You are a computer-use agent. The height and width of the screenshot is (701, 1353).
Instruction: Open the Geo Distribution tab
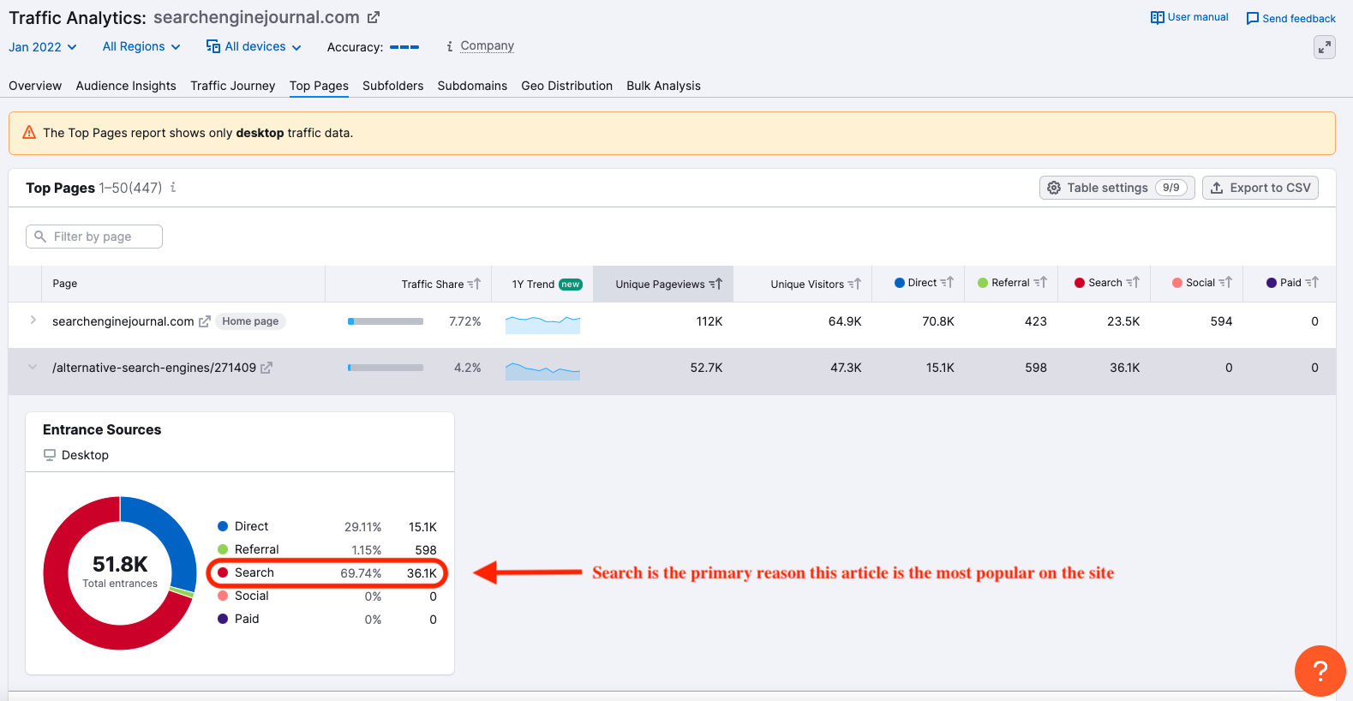567,86
